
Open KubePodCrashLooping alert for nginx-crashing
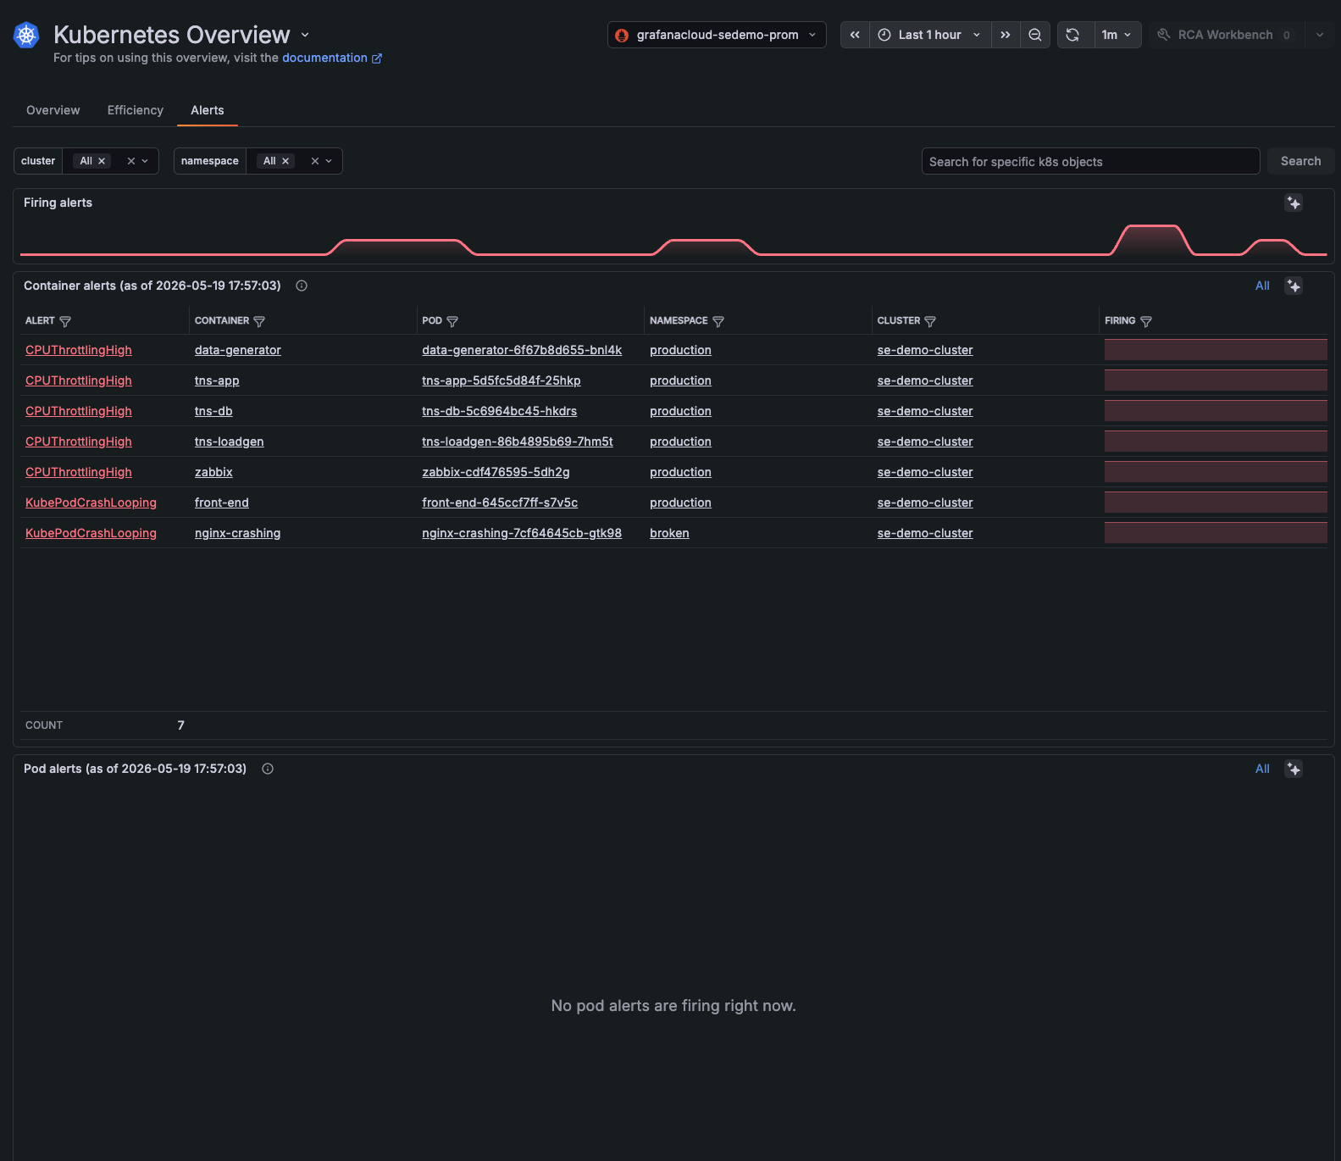point(91,533)
